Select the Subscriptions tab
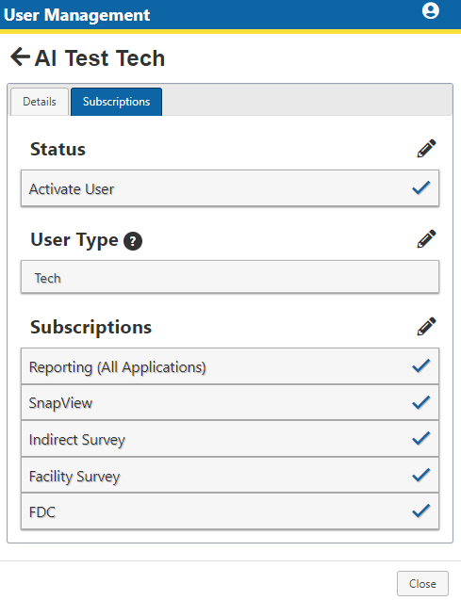Screen dimensions: 461x600 (x=116, y=102)
